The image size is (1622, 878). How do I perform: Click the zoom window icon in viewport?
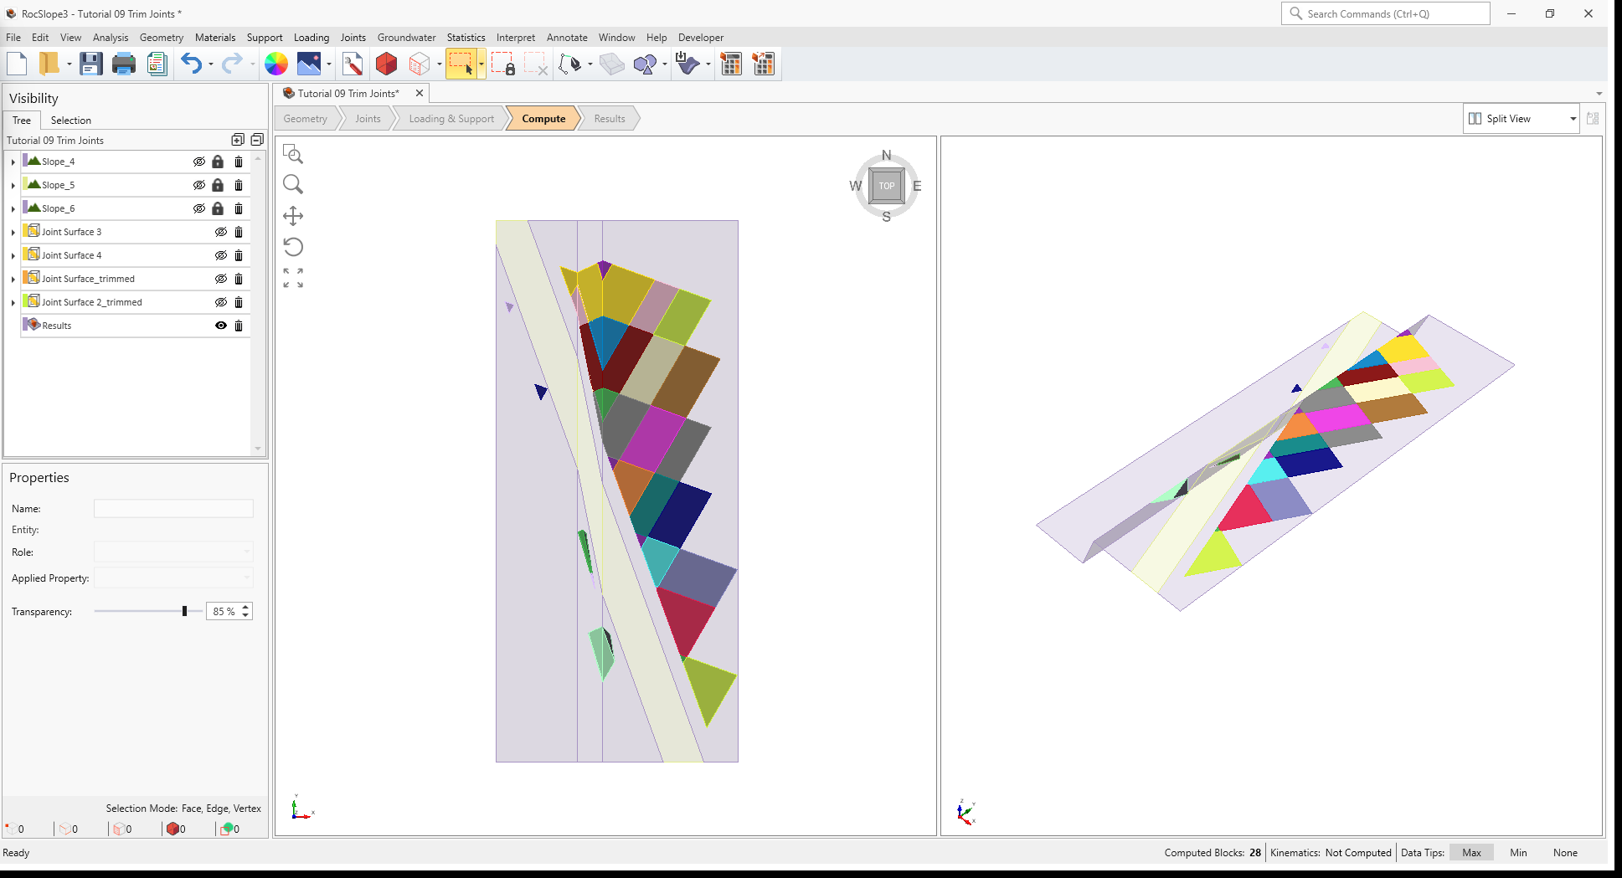tap(293, 154)
